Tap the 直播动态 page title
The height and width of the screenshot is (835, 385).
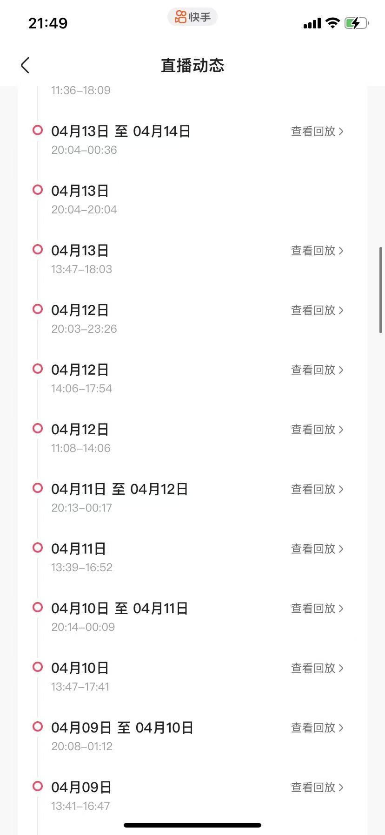[x=192, y=65]
